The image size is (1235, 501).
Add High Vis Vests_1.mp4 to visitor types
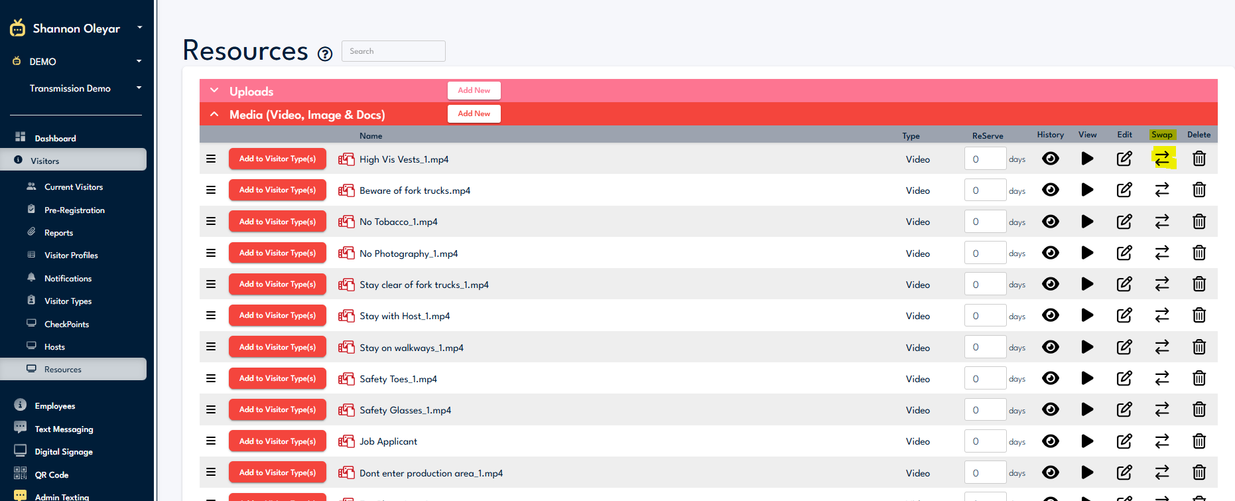coord(277,159)
